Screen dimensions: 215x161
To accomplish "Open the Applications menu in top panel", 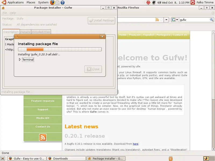I will (x=16, y=2).
